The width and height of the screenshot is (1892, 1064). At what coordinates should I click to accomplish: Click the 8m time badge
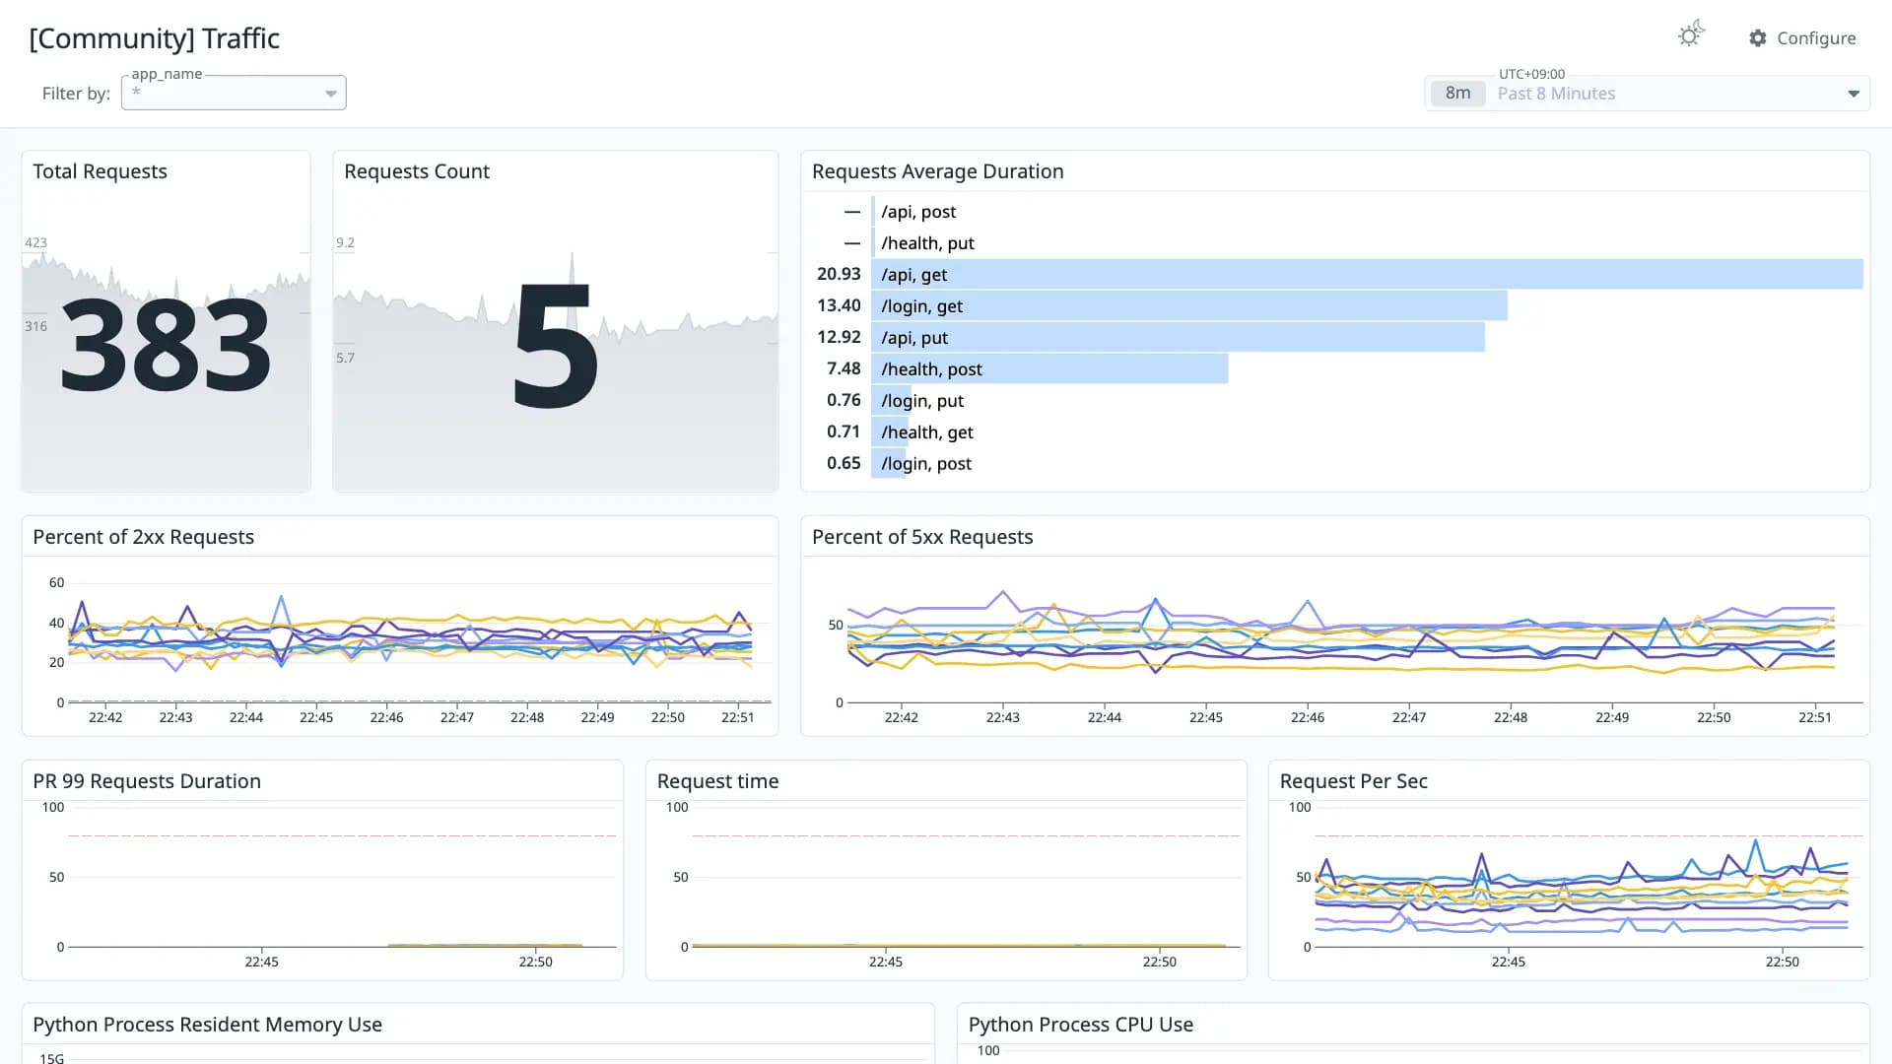1457,94
